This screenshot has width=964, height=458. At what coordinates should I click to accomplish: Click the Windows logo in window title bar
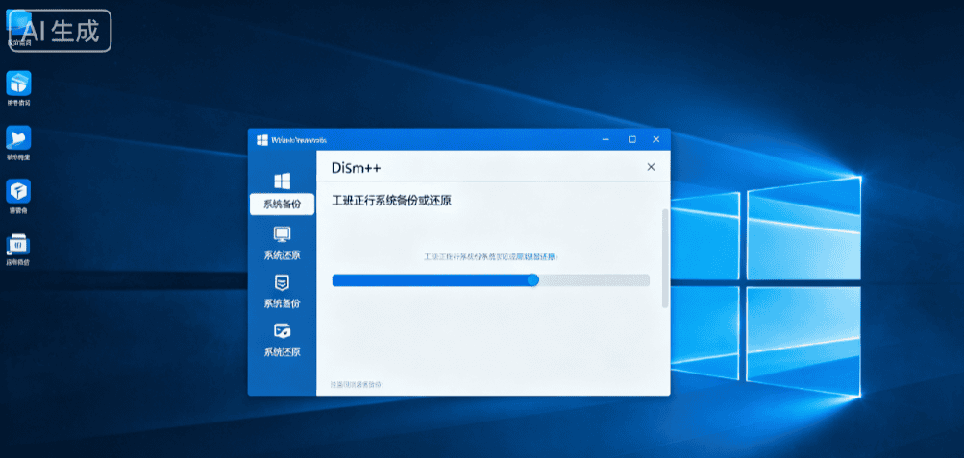coord(261,140)
